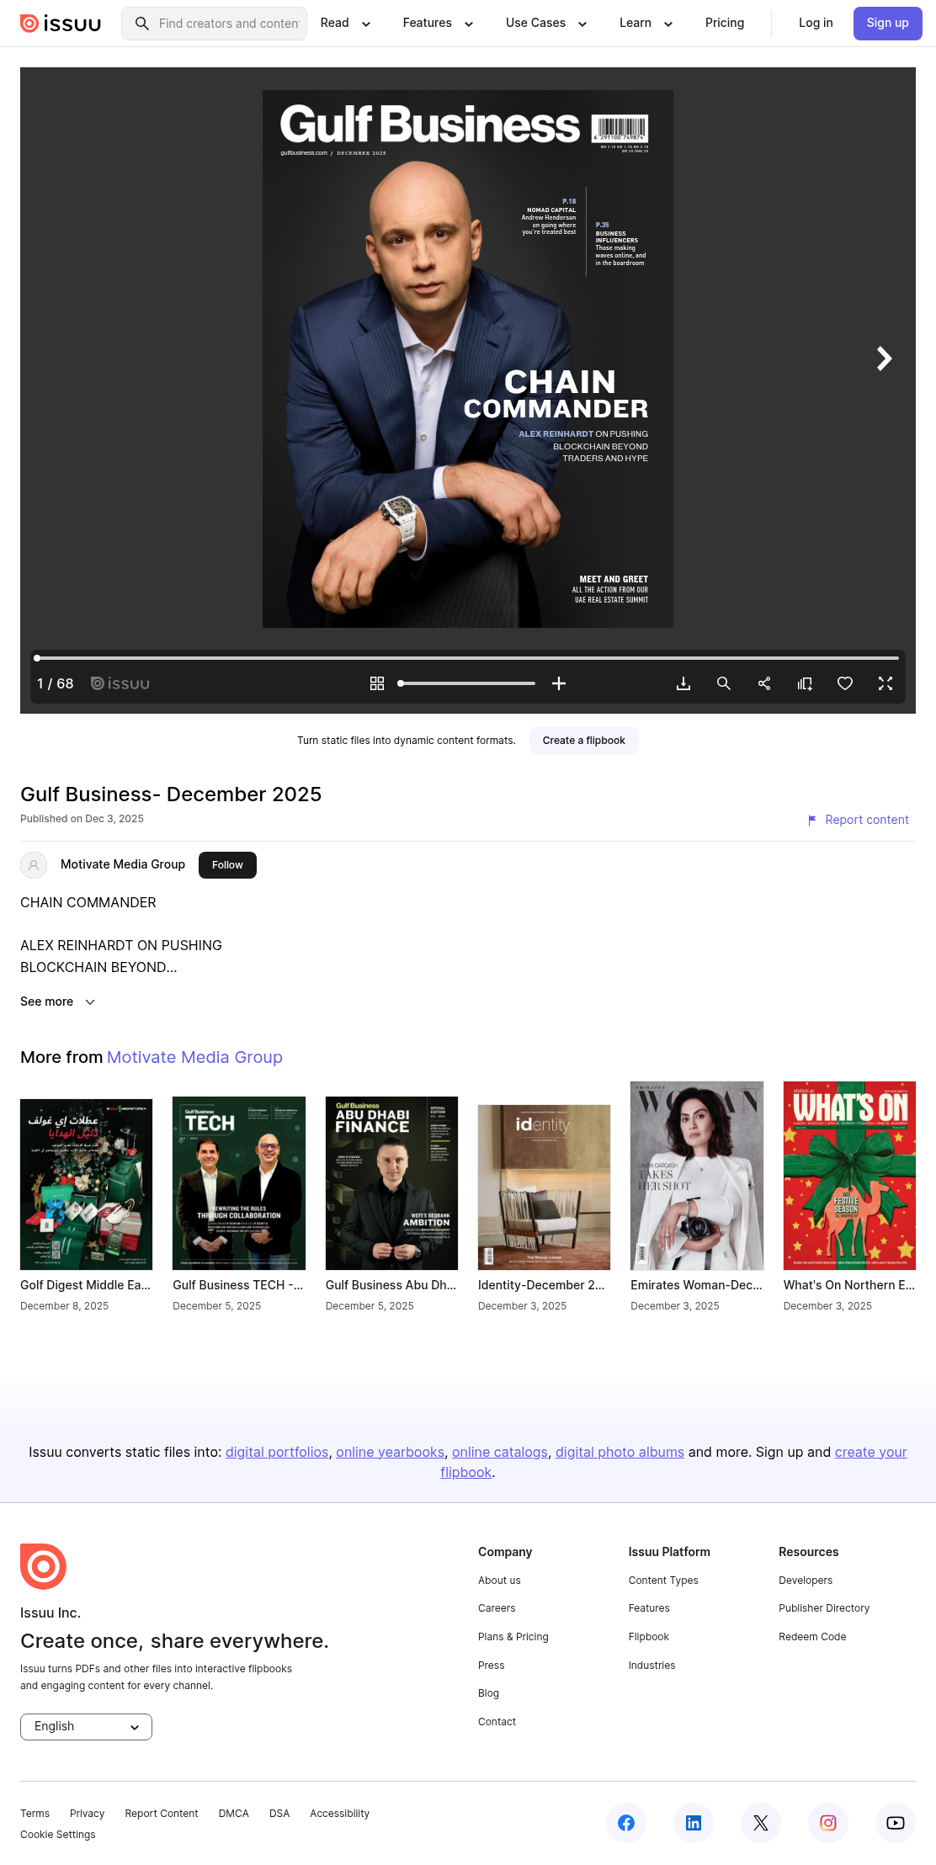936x1865 pixels.
Task: Click the footer Issuu logo
Action: [x=43, y=1566]
